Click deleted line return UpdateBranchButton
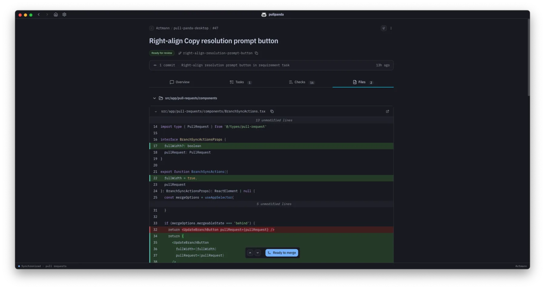The image size is (545, 289). (x=271, y=230)
